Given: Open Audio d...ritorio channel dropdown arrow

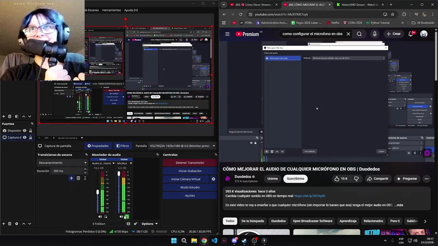Looking at the screenshot, I should click(113, 163).
